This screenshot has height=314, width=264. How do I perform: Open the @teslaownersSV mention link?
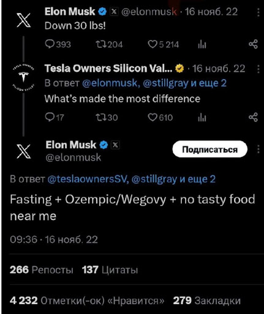(x=88, y=179)
